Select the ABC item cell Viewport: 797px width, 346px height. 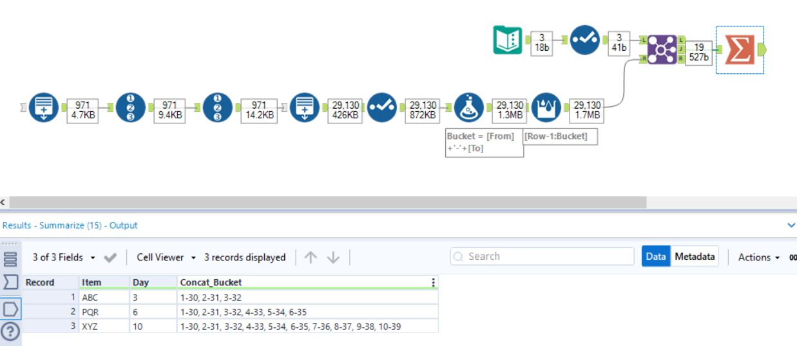coord(104,298)
